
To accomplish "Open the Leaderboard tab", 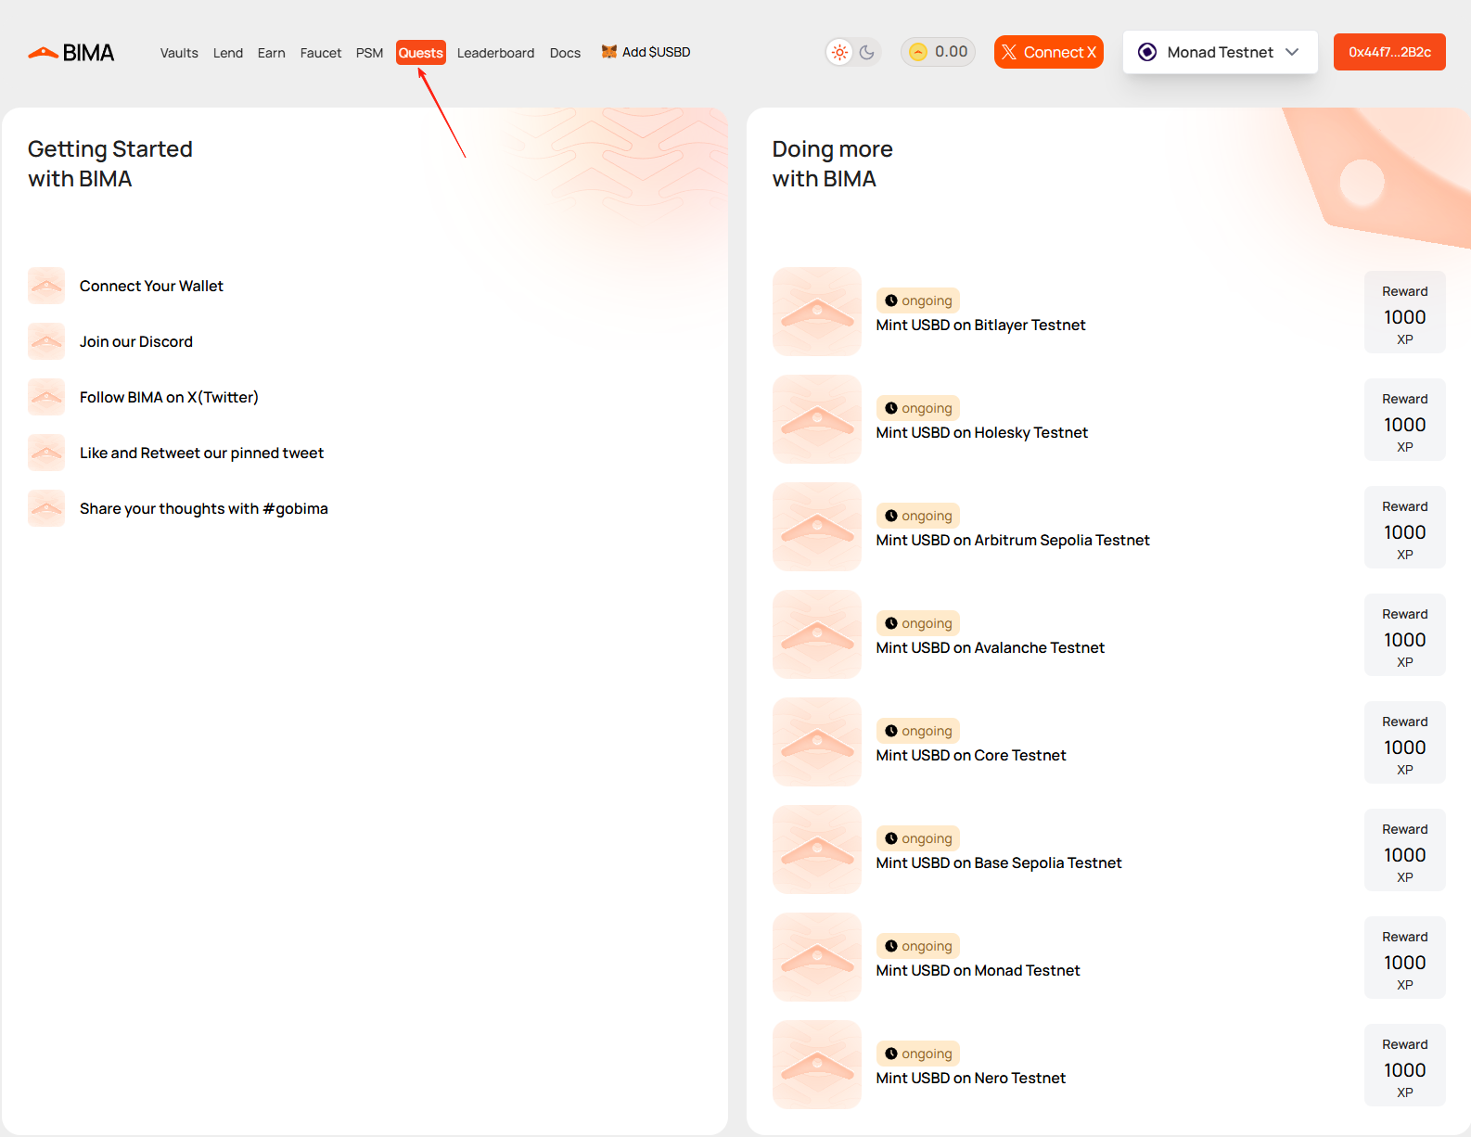I will click(x=495, y=53).
